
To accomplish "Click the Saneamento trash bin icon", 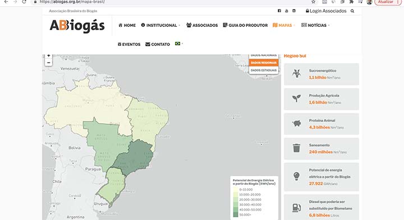I will click(x=296, y=148).
